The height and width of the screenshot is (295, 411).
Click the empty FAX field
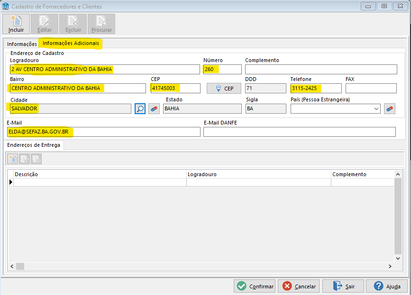pos(371,88)
